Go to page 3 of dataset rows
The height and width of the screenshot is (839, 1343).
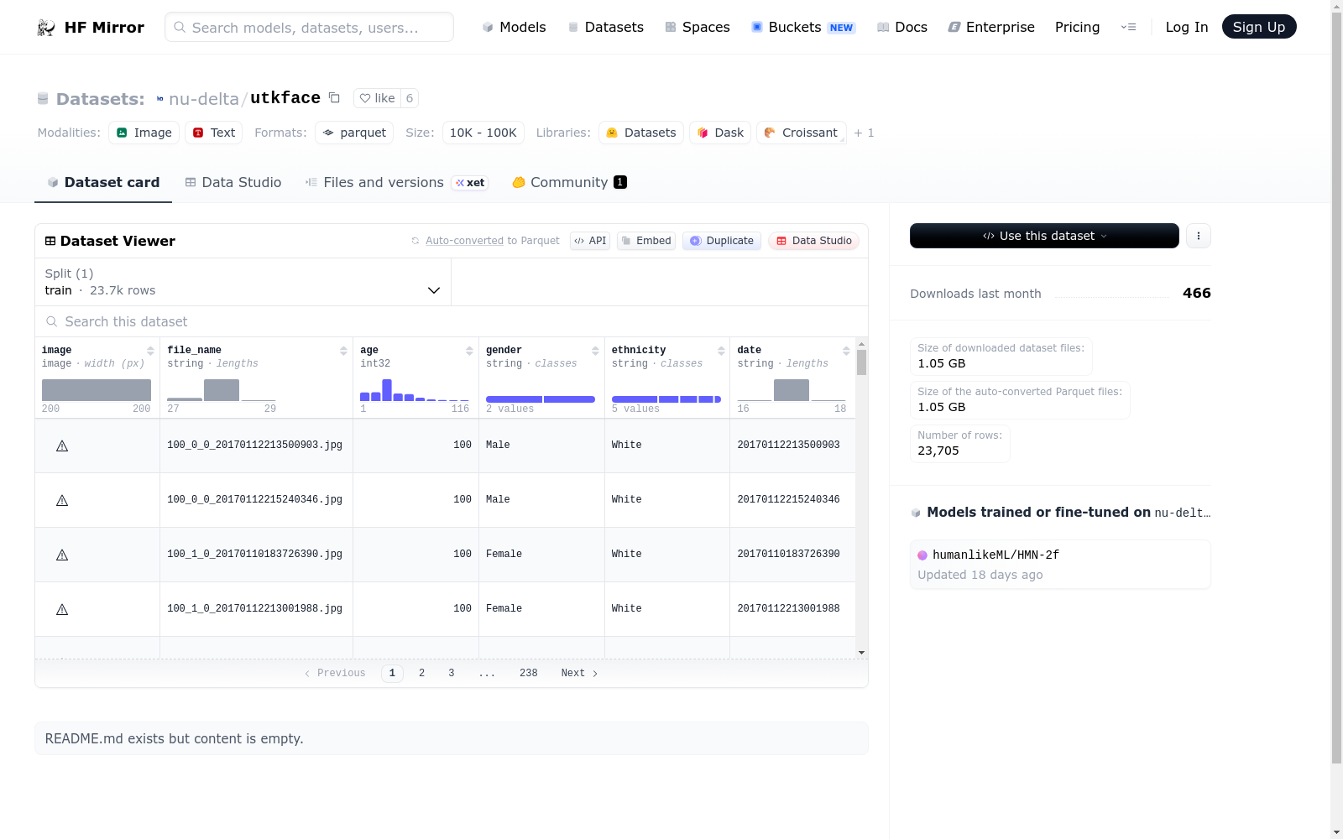pos(451,673)
